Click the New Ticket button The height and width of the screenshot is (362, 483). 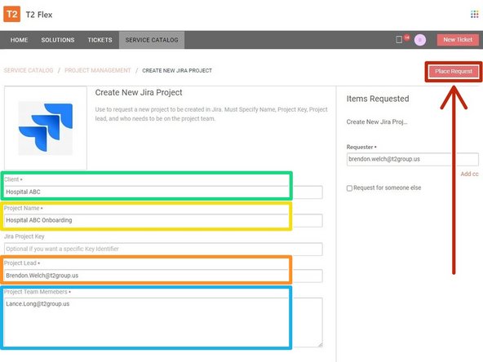point(458,40)
